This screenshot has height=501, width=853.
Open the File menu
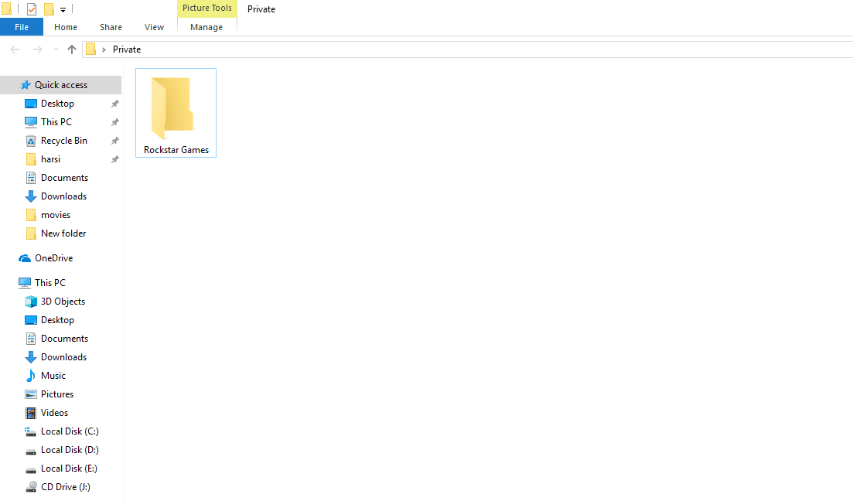22,26
